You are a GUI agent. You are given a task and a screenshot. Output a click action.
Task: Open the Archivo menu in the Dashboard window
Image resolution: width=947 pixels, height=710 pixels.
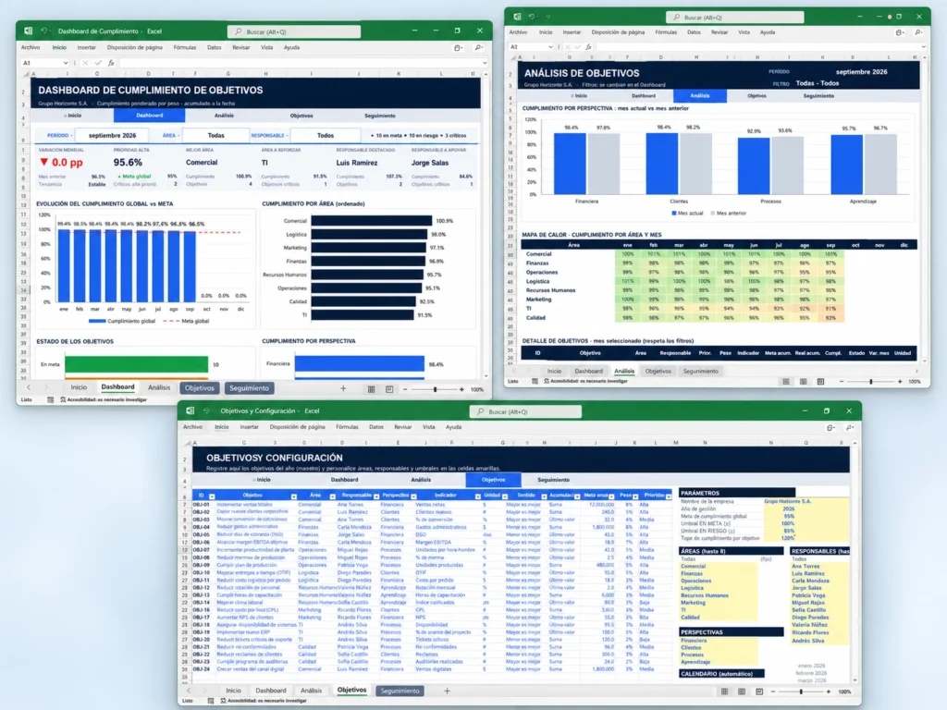(x=31, y=47)
